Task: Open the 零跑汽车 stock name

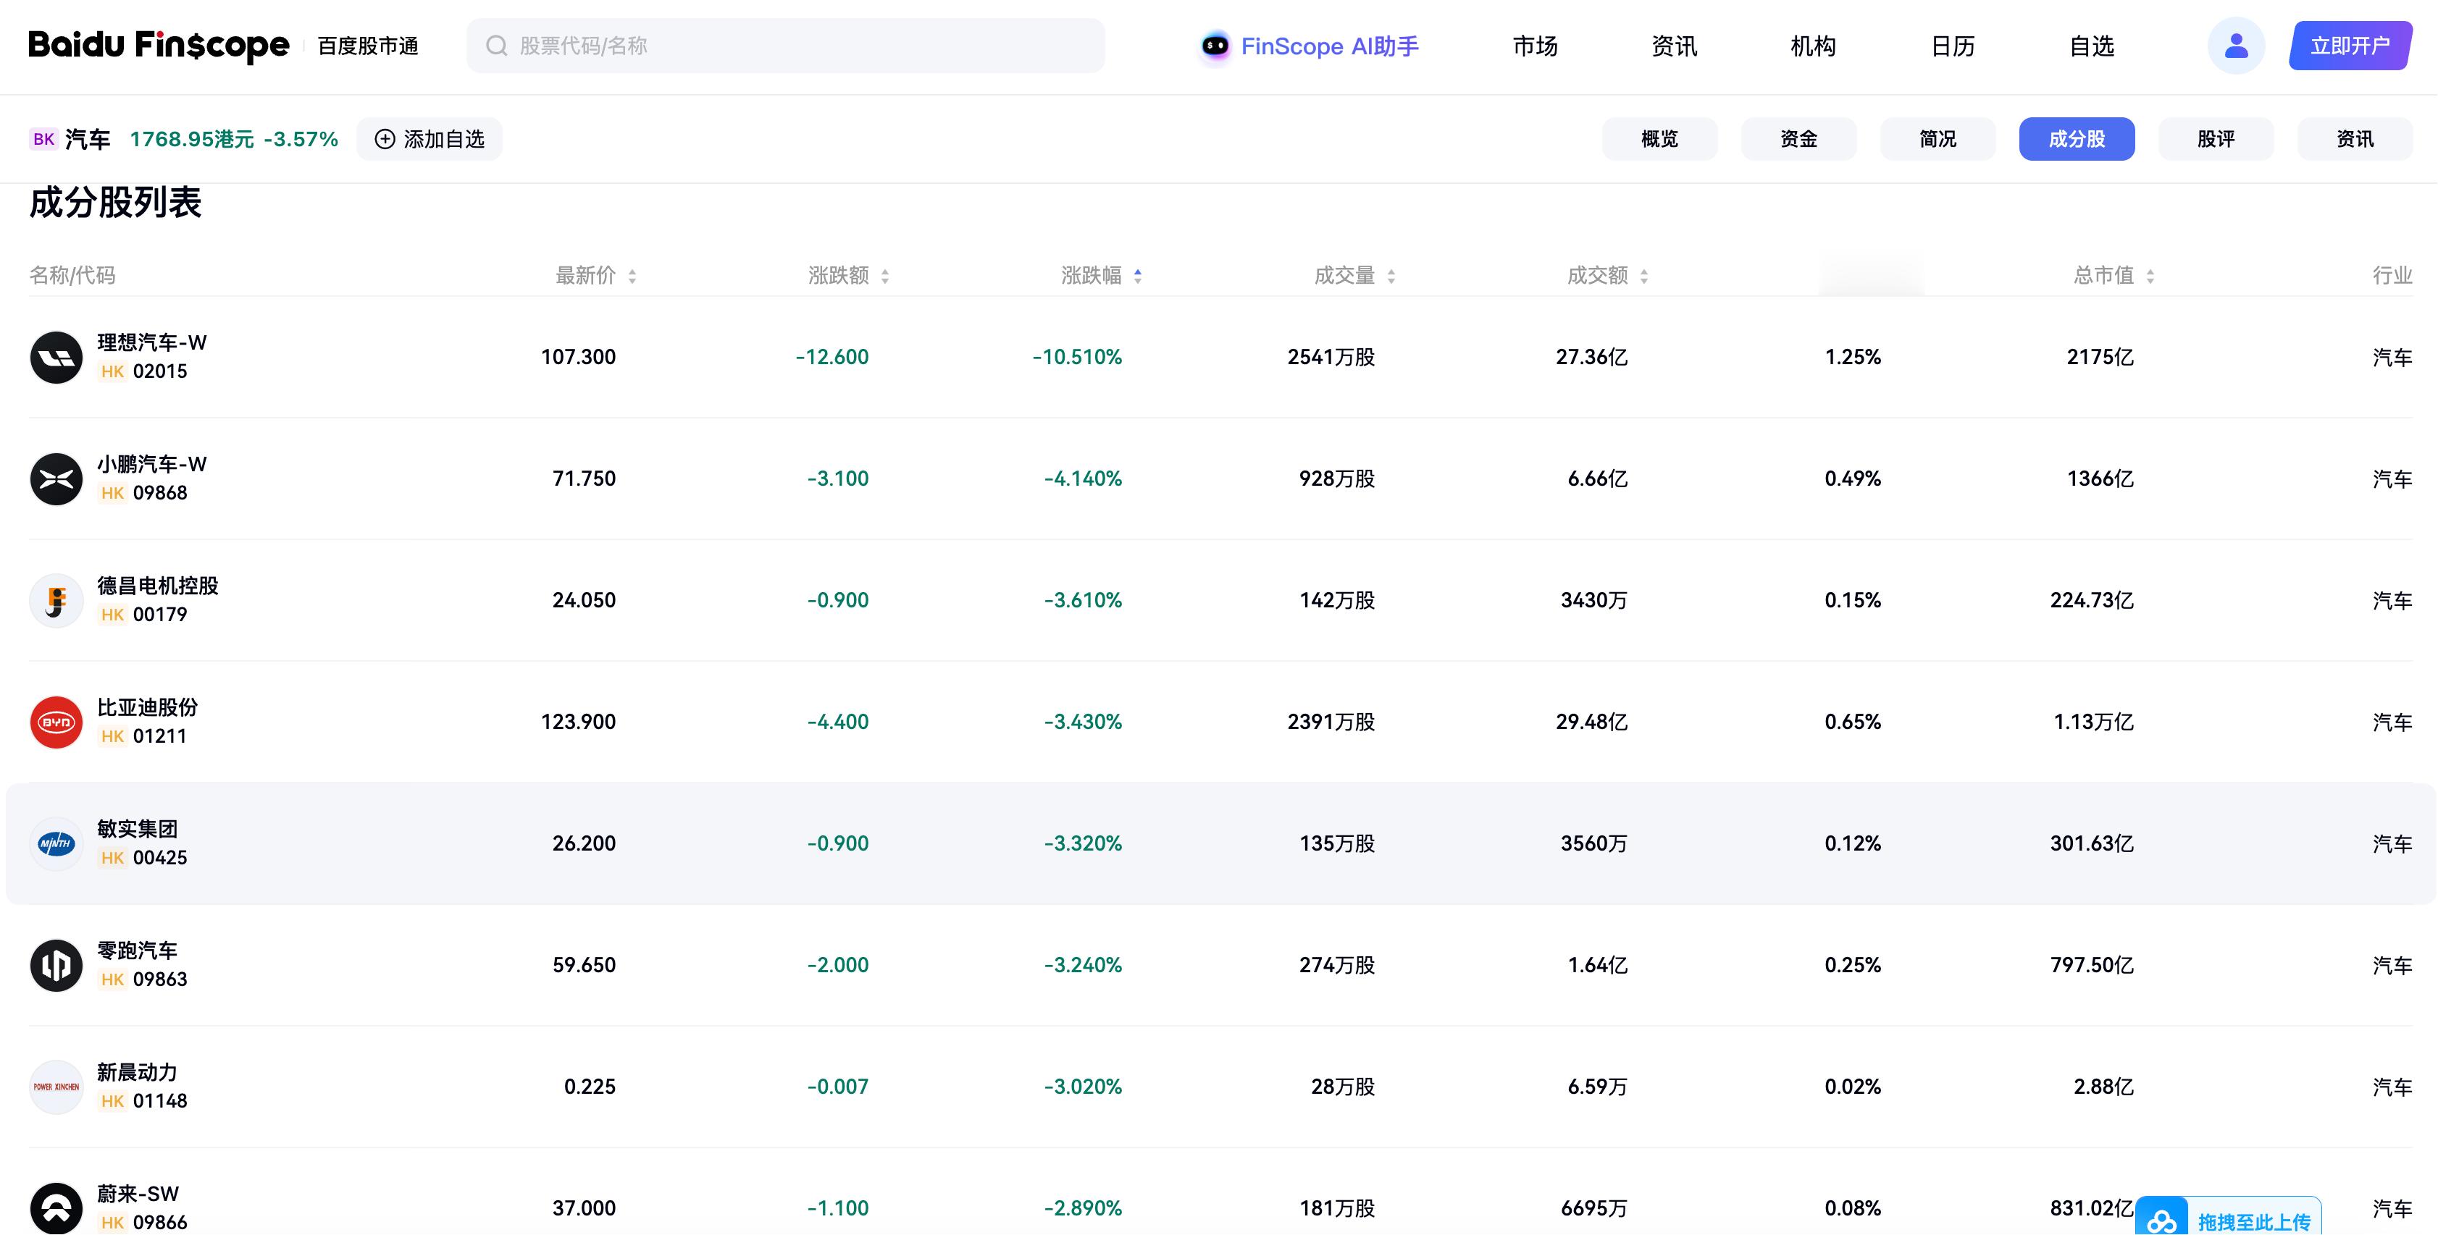Action: coord(137,951)
